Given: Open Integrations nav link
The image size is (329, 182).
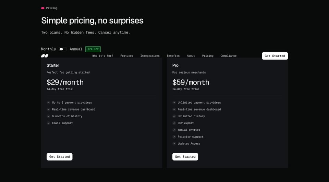Looking at the screenshot, I should [150, 56].
